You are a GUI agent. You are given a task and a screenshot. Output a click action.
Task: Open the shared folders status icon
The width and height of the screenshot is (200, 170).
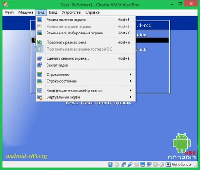coord(136,164)
